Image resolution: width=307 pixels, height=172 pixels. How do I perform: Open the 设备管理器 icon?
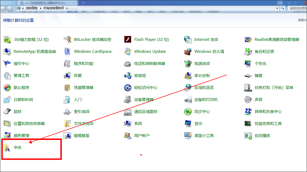tap(128, 100)
